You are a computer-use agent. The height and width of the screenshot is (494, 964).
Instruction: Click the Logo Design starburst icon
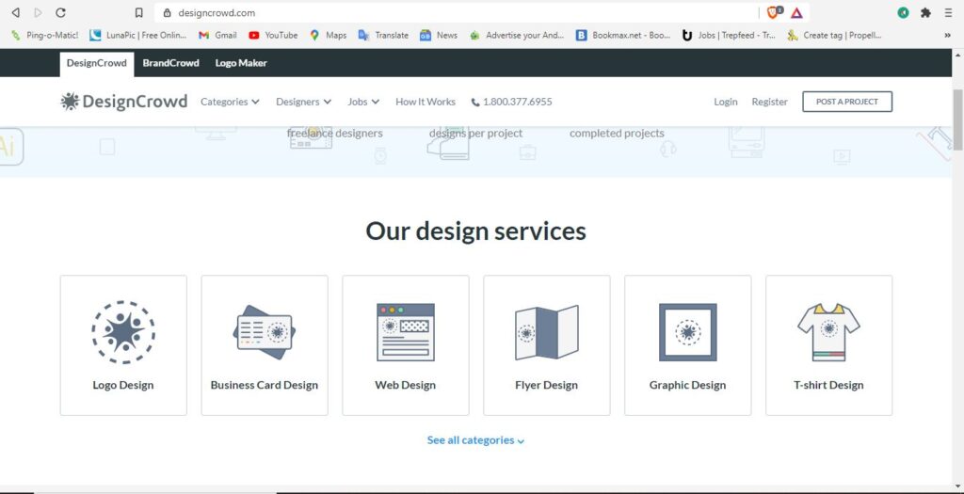click(x=123, y=332)
